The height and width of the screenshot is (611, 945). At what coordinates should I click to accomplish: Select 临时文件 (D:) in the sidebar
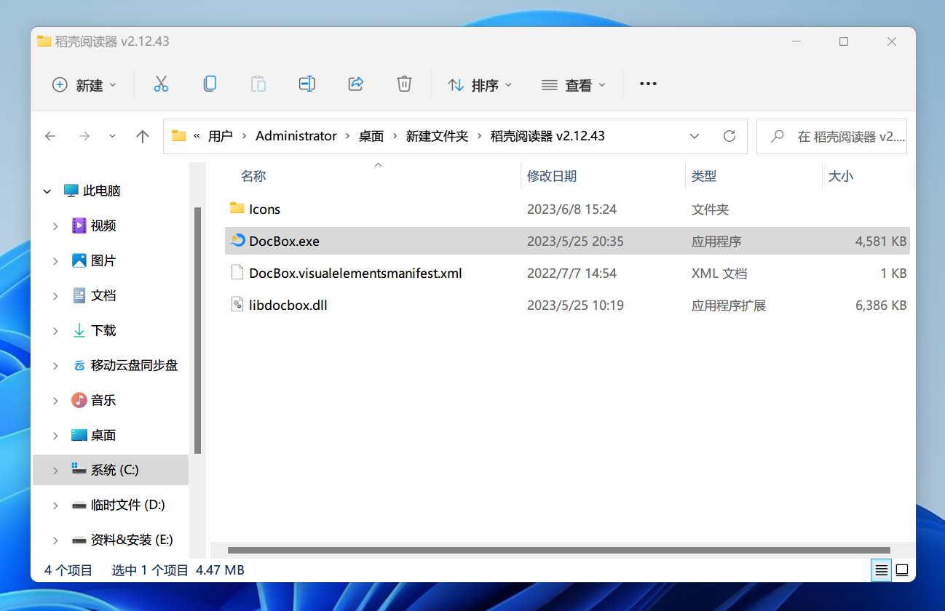pos(128,505)
